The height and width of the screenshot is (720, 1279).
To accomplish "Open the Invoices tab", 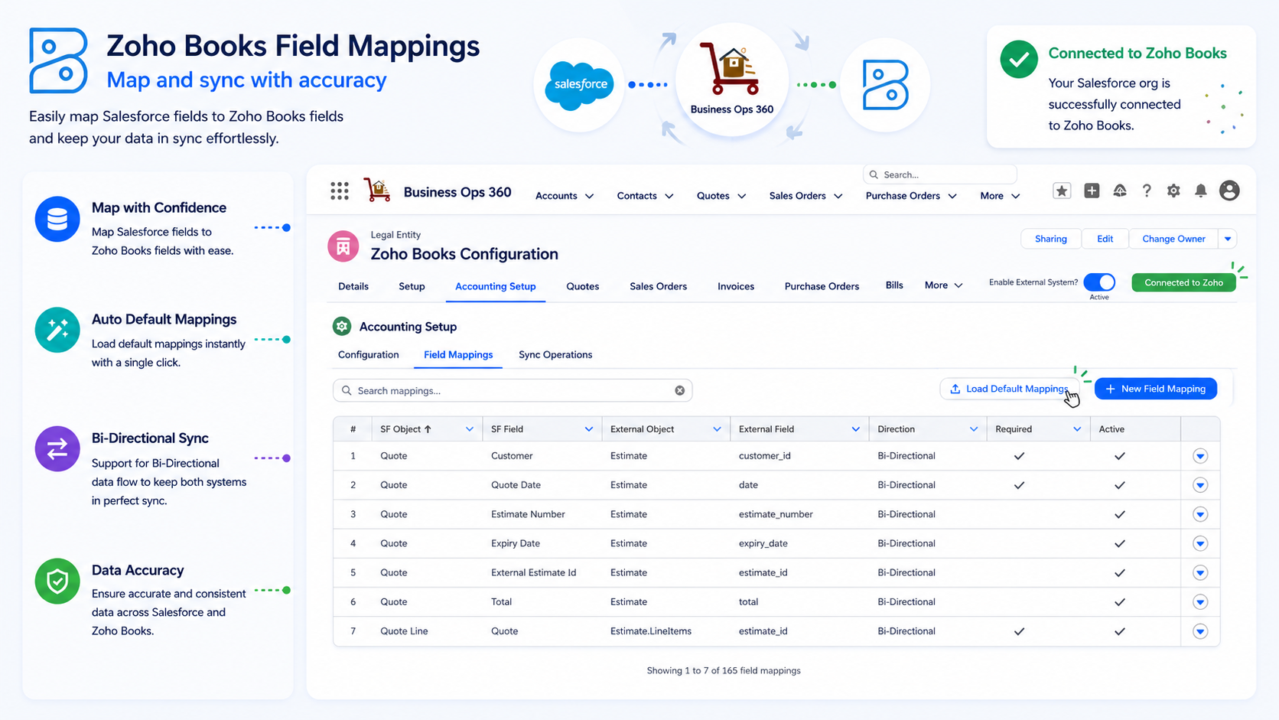I will 736,286.
